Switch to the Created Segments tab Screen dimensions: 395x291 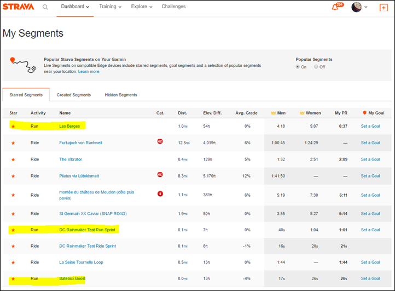73,95
